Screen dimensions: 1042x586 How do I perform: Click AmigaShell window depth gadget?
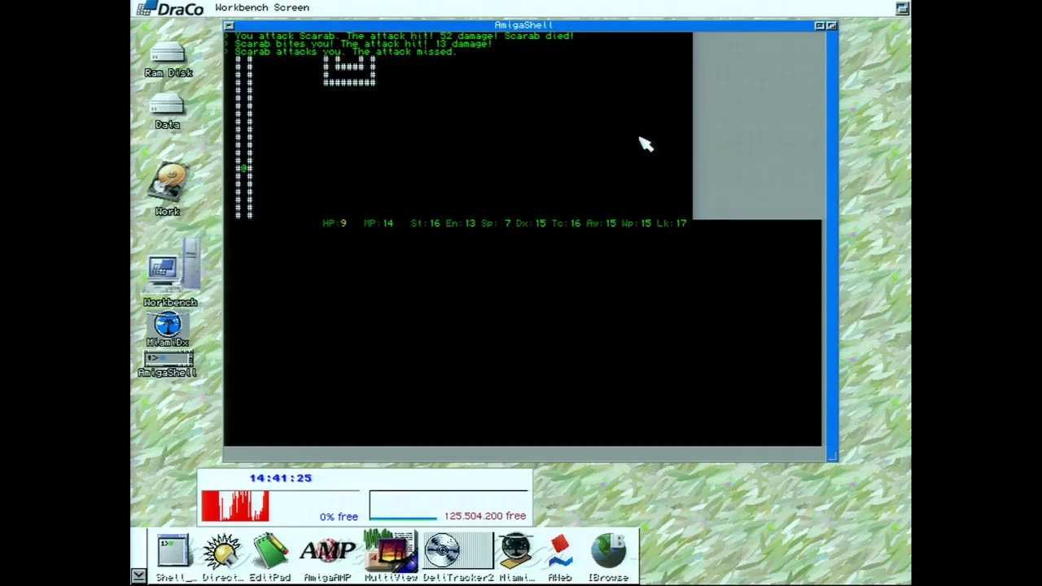pyautogui.click(x=831, y=25)
